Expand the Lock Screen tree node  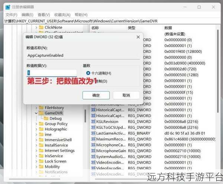pos(36,161)
